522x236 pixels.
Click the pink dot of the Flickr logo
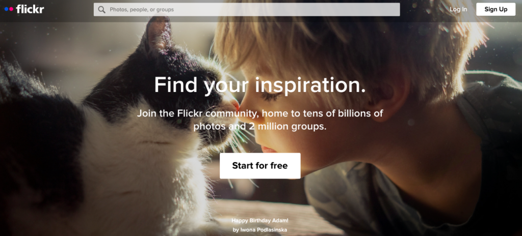tap(11, 9)
